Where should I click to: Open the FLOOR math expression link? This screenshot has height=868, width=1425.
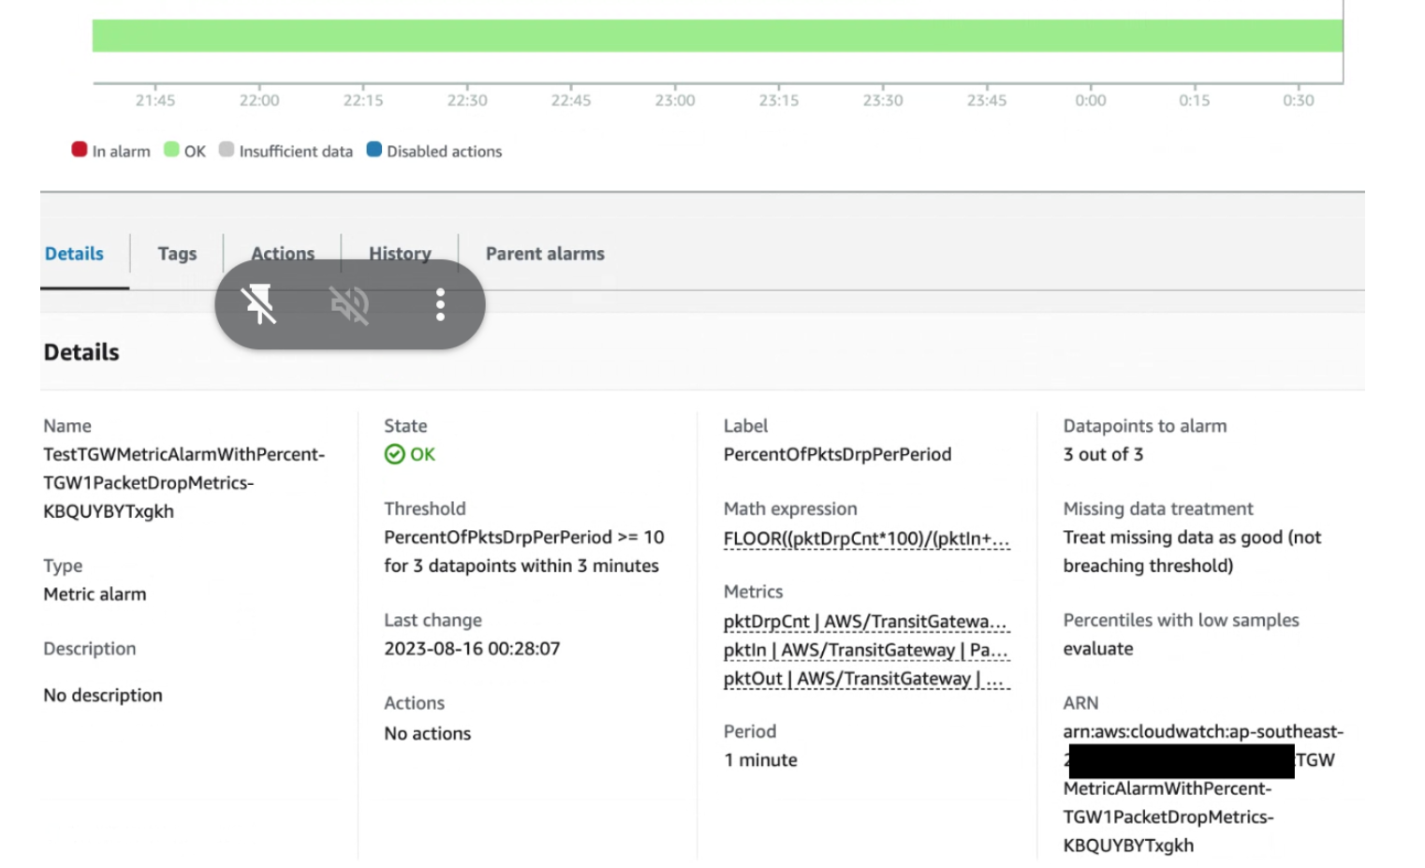point(865,537)
